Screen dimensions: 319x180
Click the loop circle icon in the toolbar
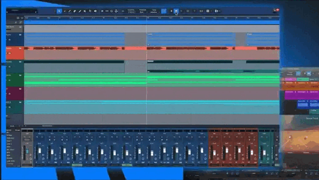112,11
